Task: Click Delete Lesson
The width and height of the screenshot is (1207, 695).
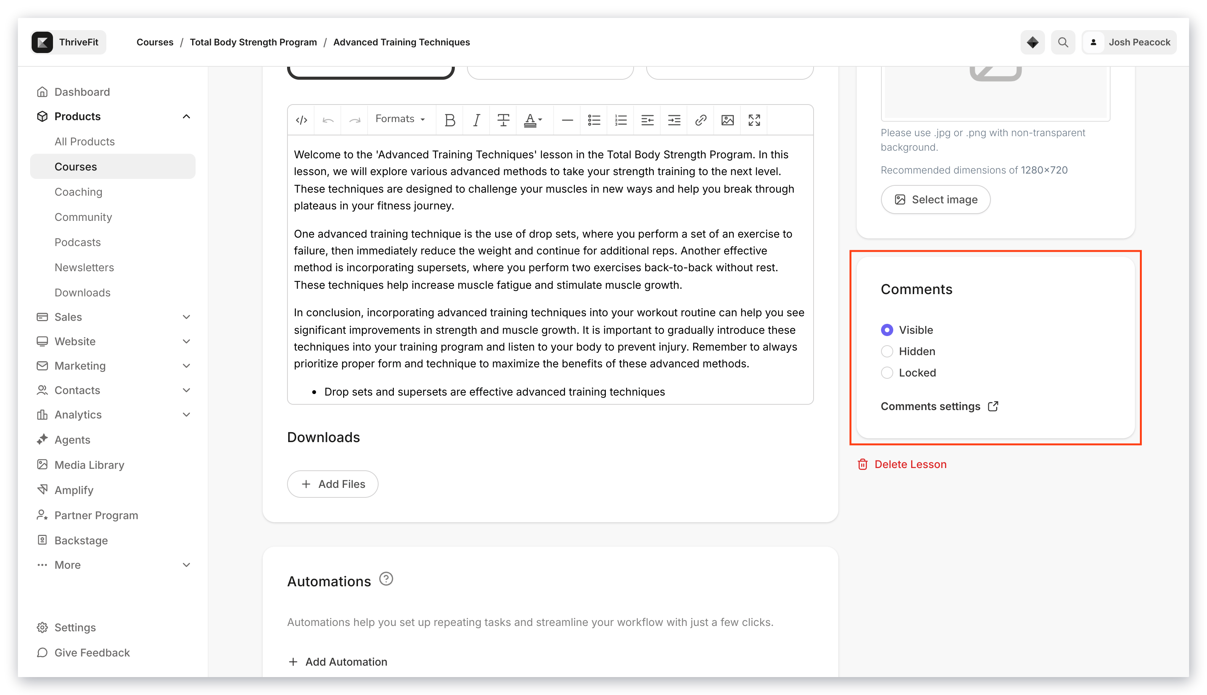Action: click(902, 464)
